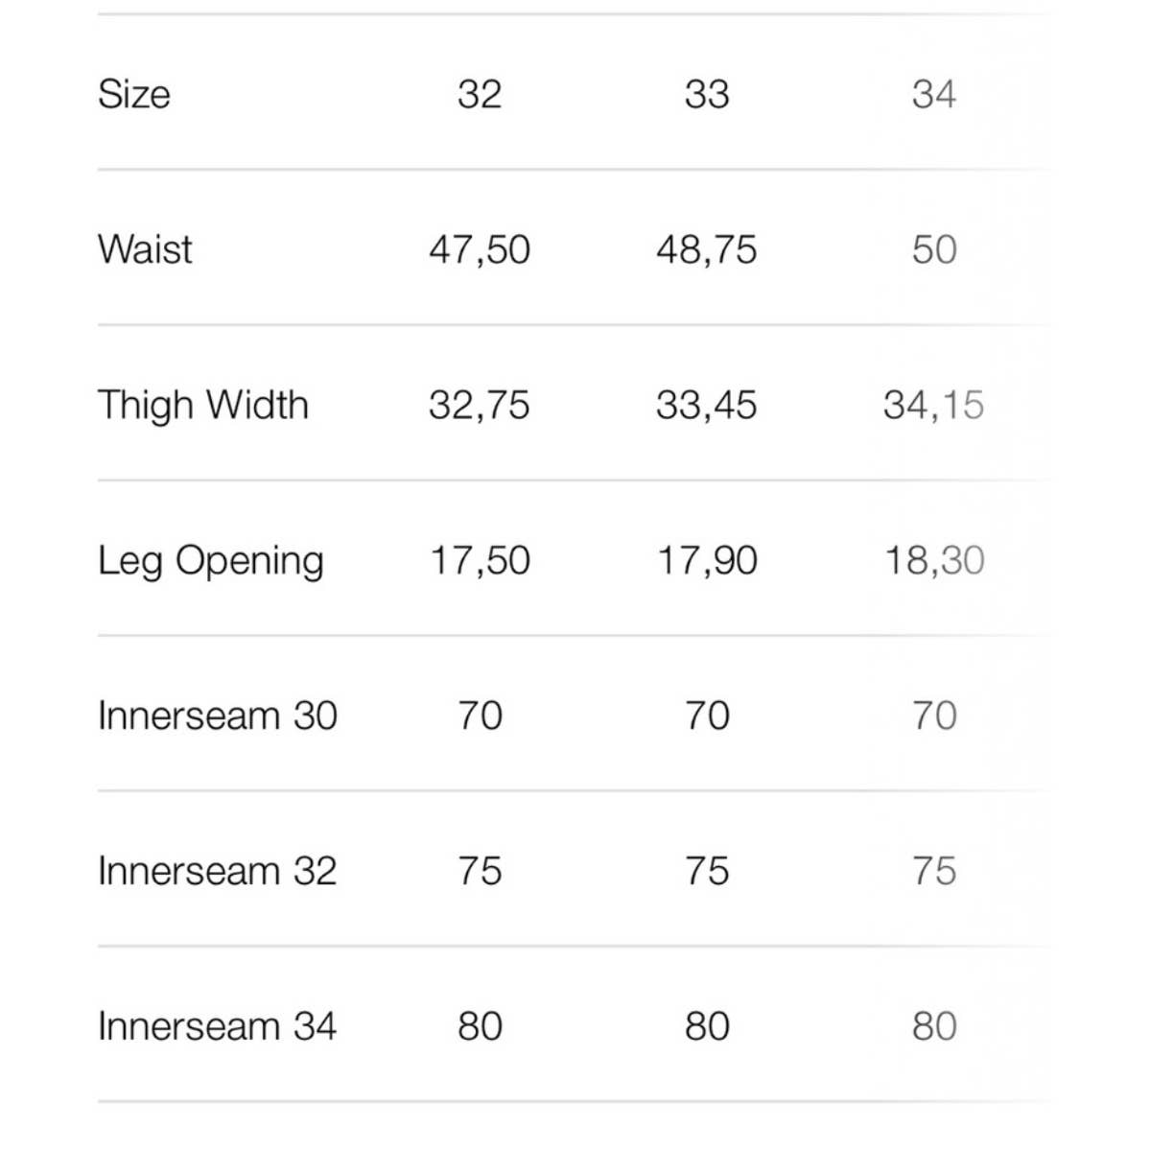Click thigh width value 34,15

point(933,406)
